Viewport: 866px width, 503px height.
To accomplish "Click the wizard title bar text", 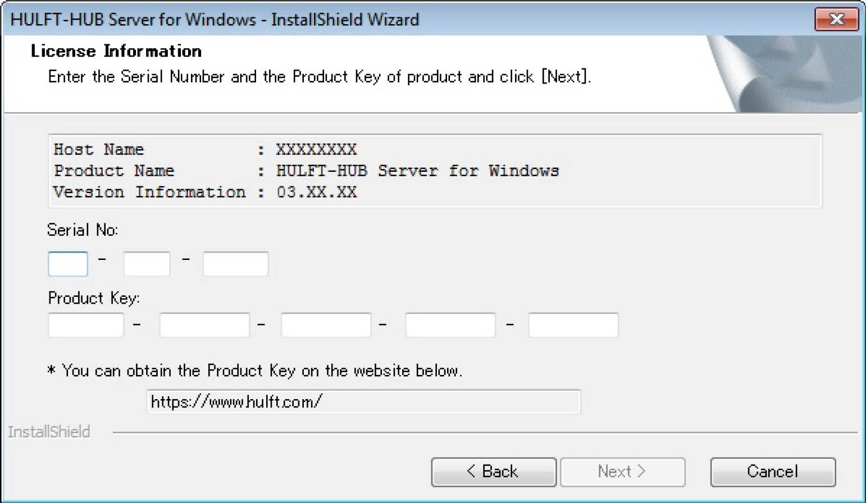I will point(215,20).
